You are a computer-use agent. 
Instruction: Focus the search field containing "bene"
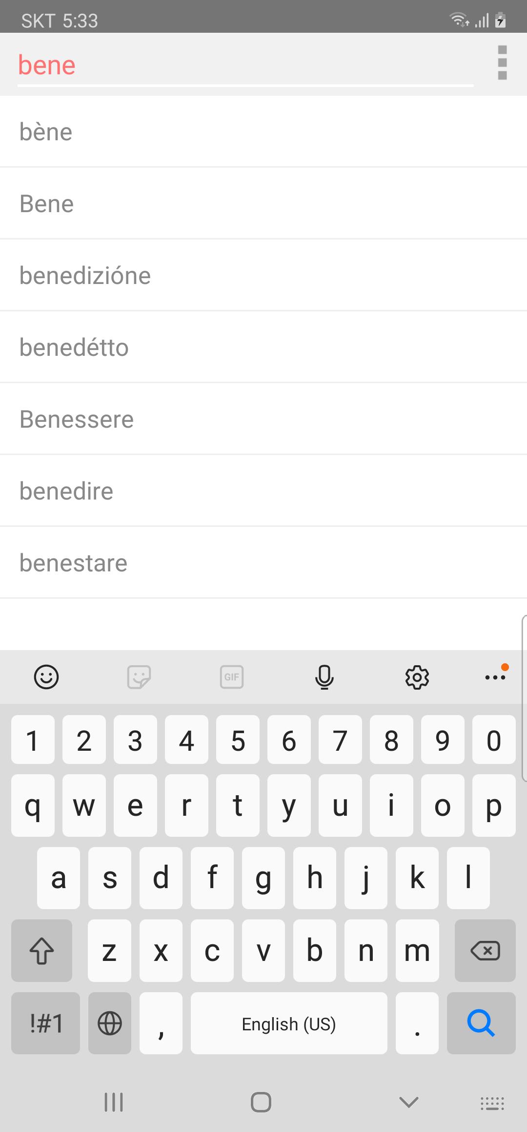pos(244,65)
